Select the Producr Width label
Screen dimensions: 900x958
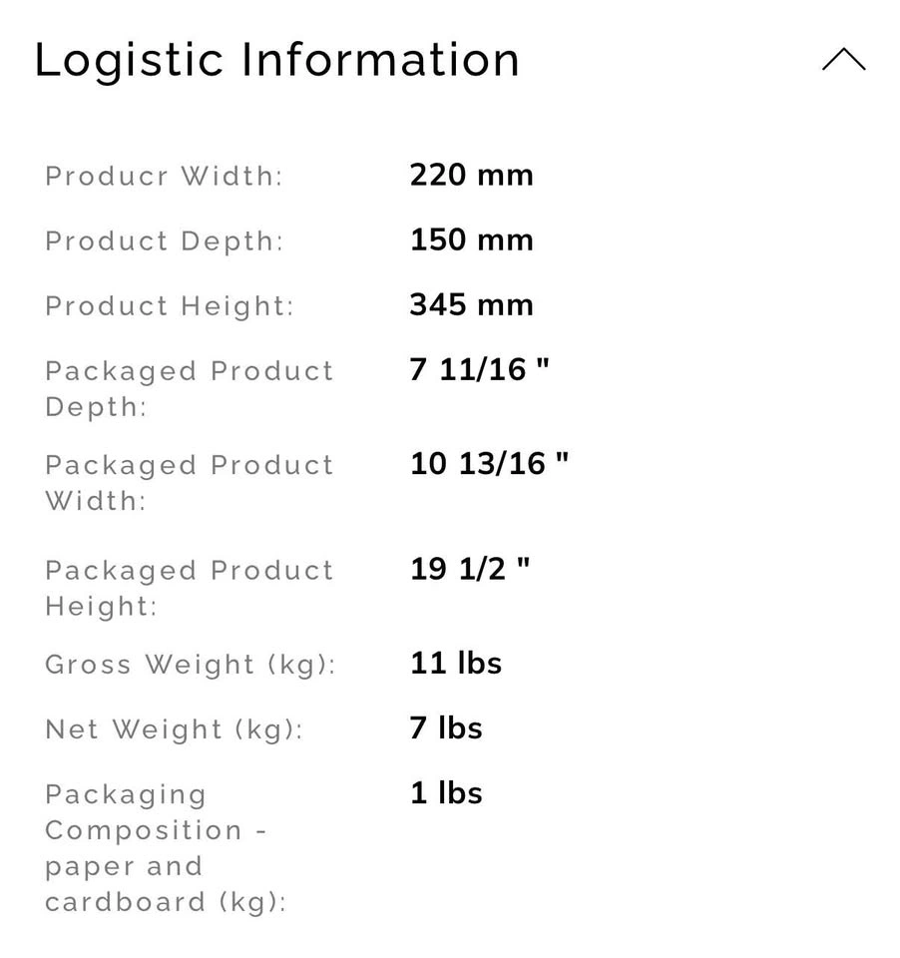[165, 176]
